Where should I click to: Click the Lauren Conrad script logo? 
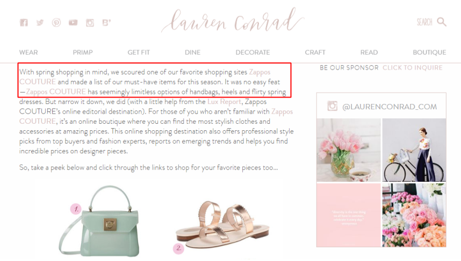pos(232,20)
